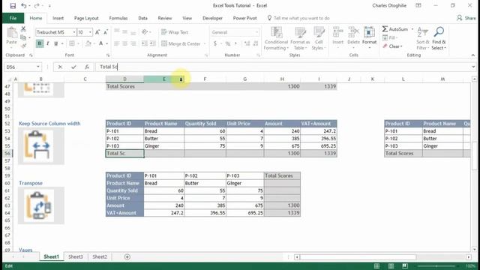Redo the last undone action
480x270 pixels.
tap(37, 6)
